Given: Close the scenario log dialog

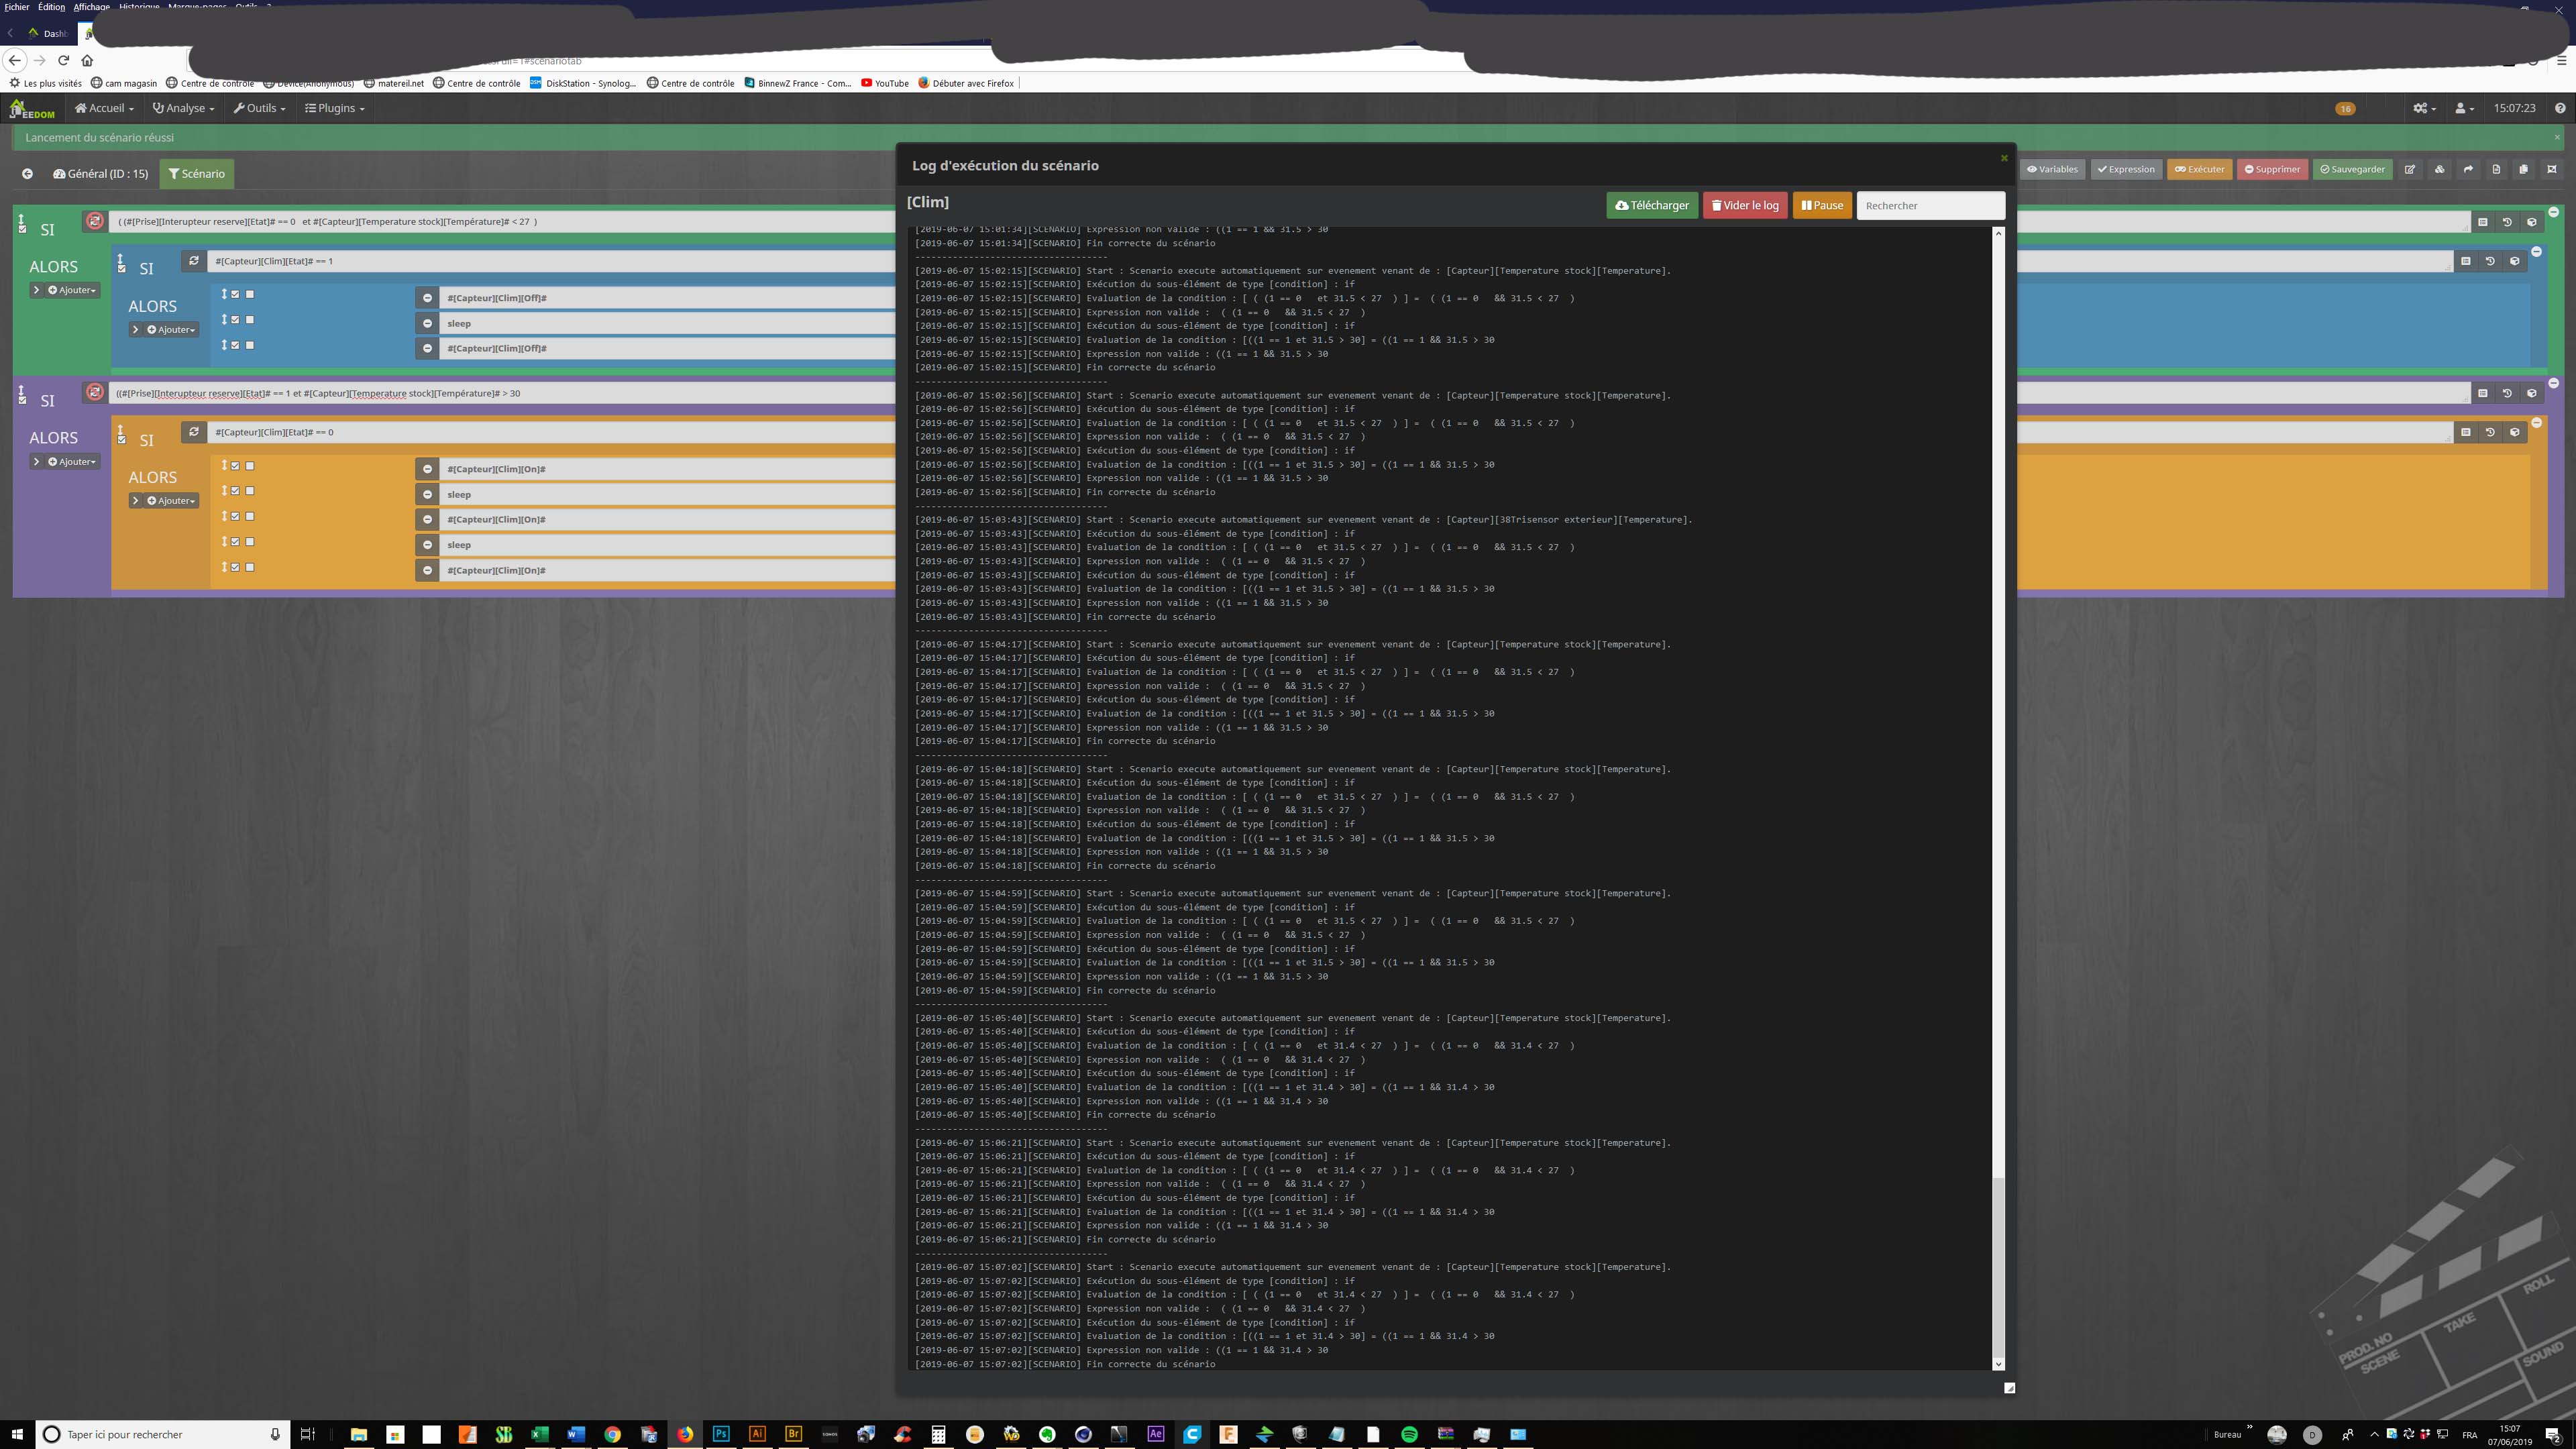Looking at the screenshot, I should pos(2003,158).
